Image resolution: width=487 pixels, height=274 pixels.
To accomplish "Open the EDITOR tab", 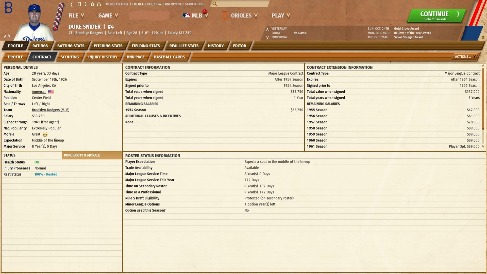I will (240, 46).
